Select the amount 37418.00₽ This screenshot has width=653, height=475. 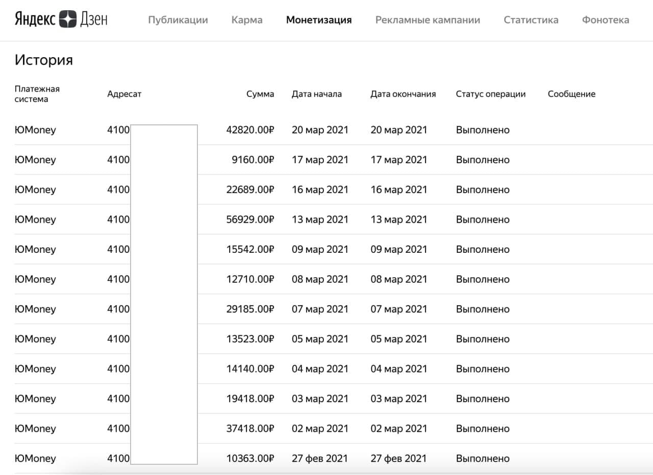click(x=250, y=429)
